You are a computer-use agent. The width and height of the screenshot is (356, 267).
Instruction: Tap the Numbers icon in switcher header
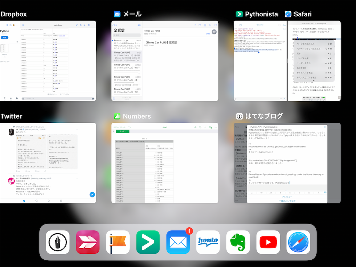tap(117, 116)
